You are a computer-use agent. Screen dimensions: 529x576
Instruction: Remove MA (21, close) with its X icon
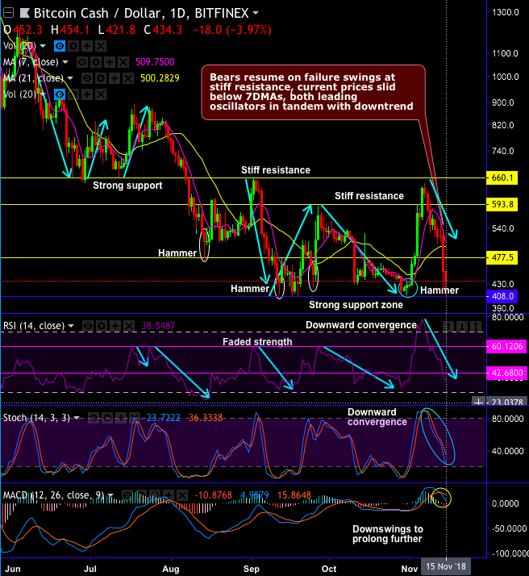click(x=127, y=78)
